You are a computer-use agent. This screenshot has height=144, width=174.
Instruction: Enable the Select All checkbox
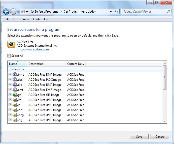pos(9,56)
